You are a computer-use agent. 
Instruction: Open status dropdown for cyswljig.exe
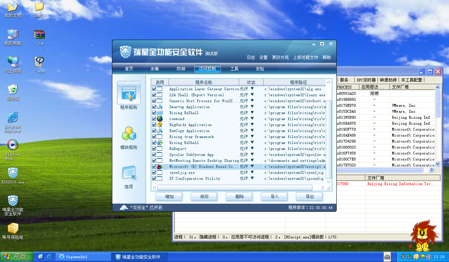point(252,172)
